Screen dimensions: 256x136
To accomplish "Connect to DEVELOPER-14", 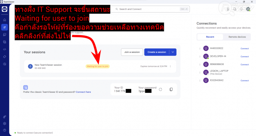I will click(245, 57).
